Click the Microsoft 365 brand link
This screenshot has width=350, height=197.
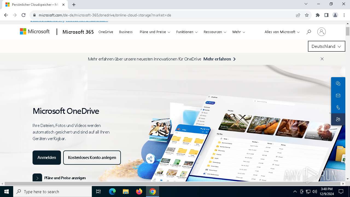(x=78, y=32)
